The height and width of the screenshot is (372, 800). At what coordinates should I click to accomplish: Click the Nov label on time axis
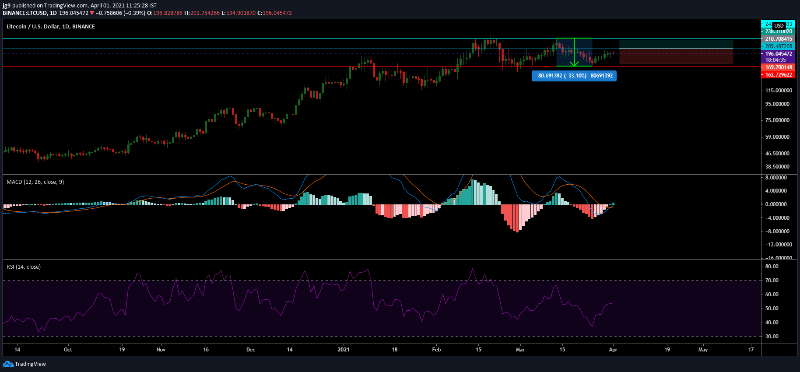point(161,350)
